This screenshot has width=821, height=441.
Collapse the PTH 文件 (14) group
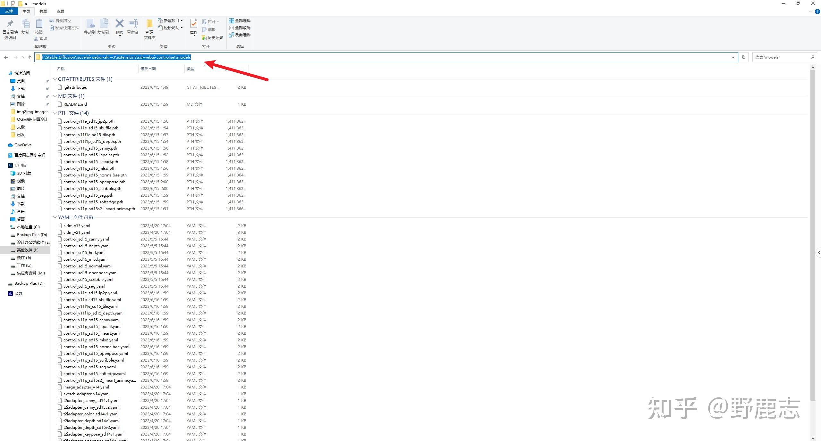(55, 113)
